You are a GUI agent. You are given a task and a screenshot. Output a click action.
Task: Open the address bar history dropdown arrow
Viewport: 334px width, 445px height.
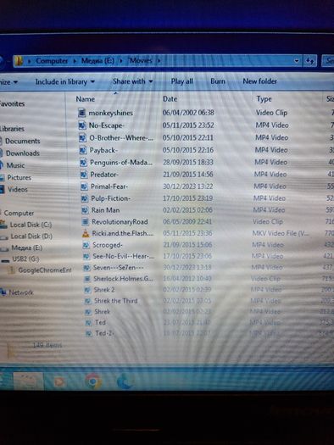pyautogui.click(x=297, y=61)
